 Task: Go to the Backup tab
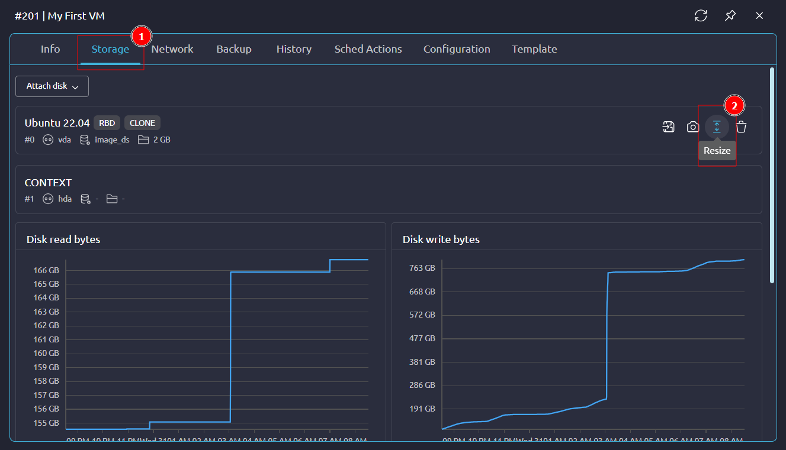[x=234, y=49]
